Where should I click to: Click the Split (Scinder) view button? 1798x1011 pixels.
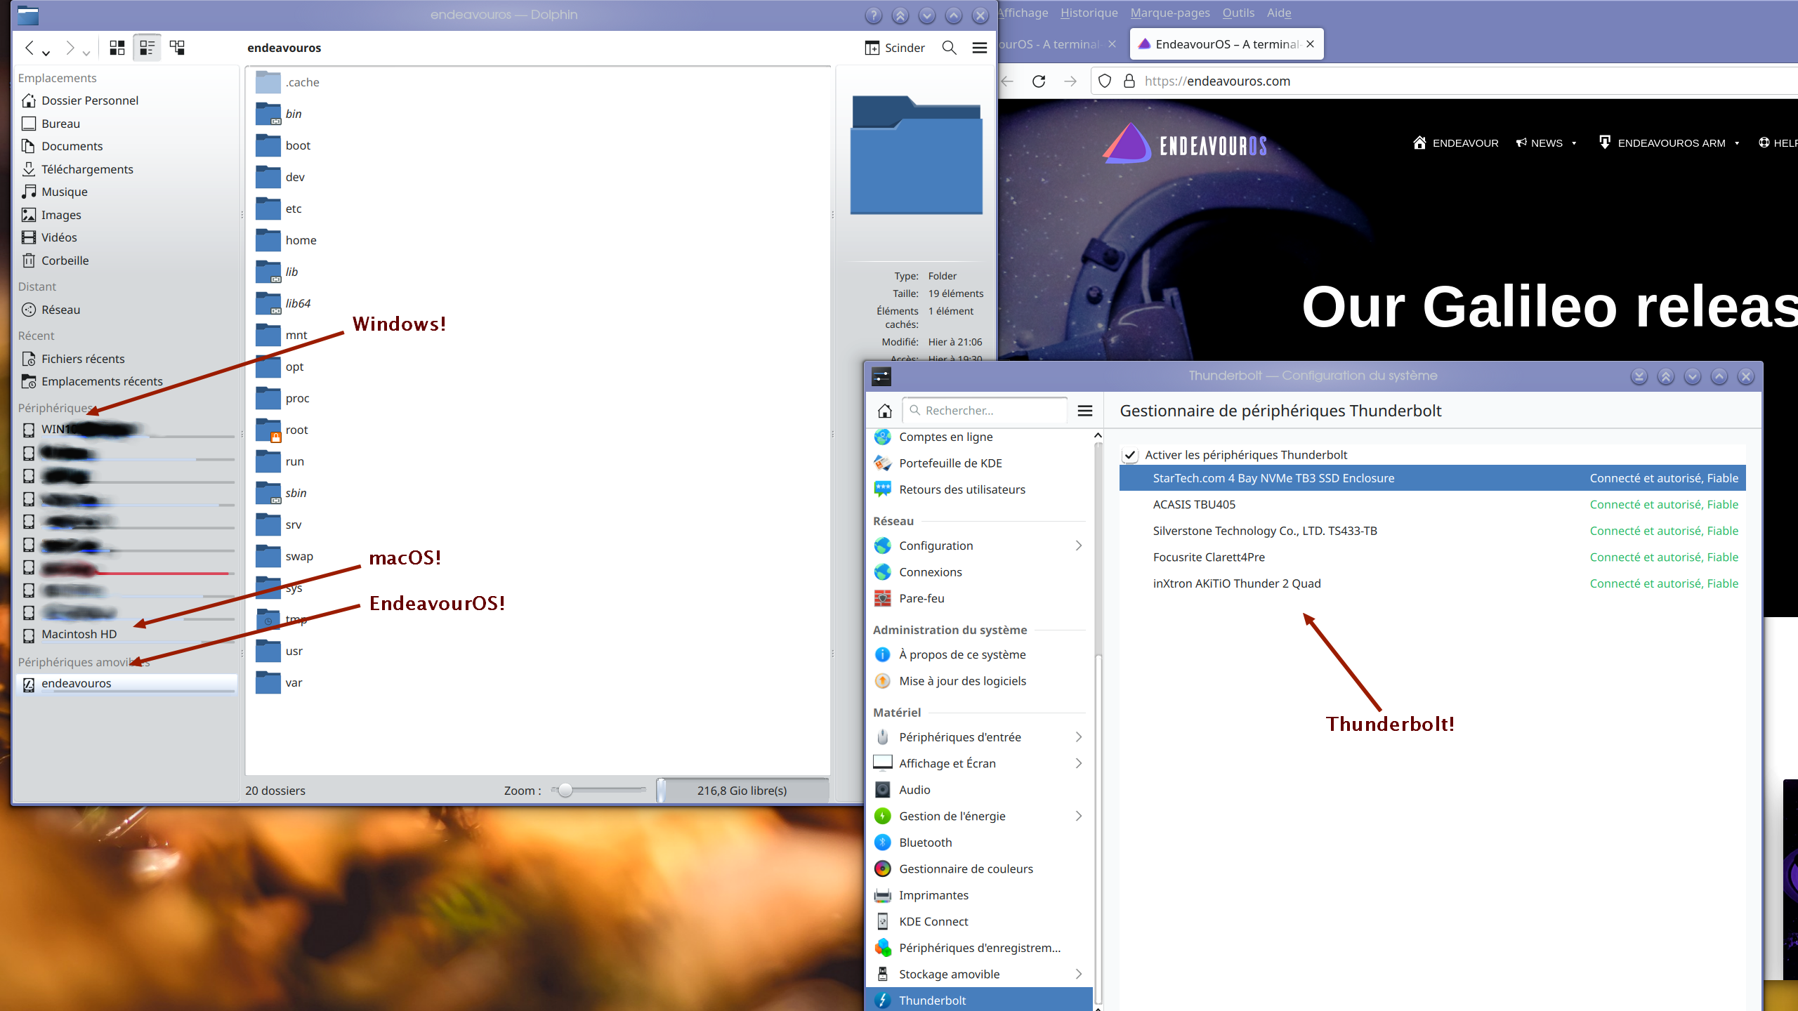click(x=895, y=48)
